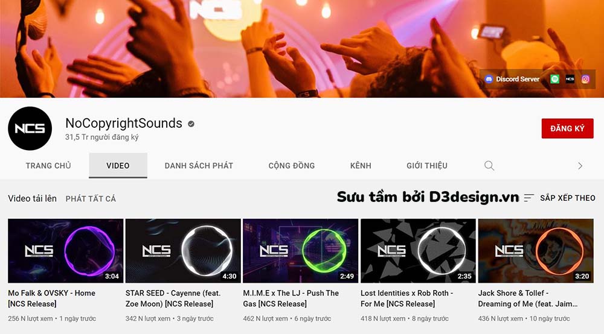Click the verified badge beside NoCopyrightSounds
604x334 pixels.
[x=191, y=124]
